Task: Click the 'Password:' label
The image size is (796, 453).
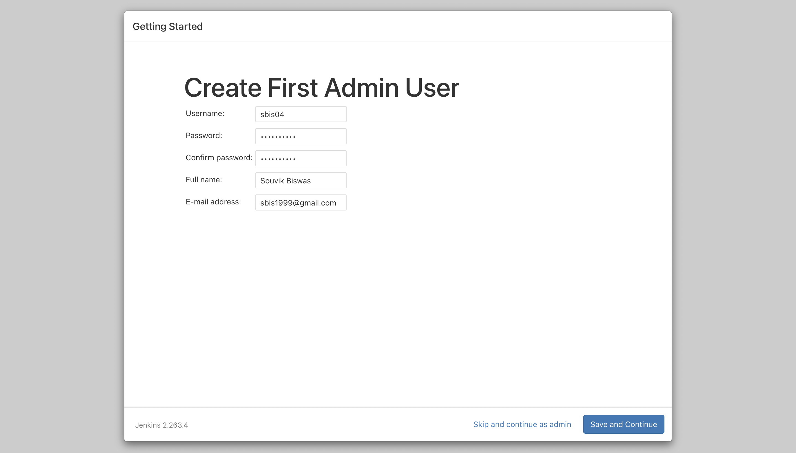Action: [204, 136]
